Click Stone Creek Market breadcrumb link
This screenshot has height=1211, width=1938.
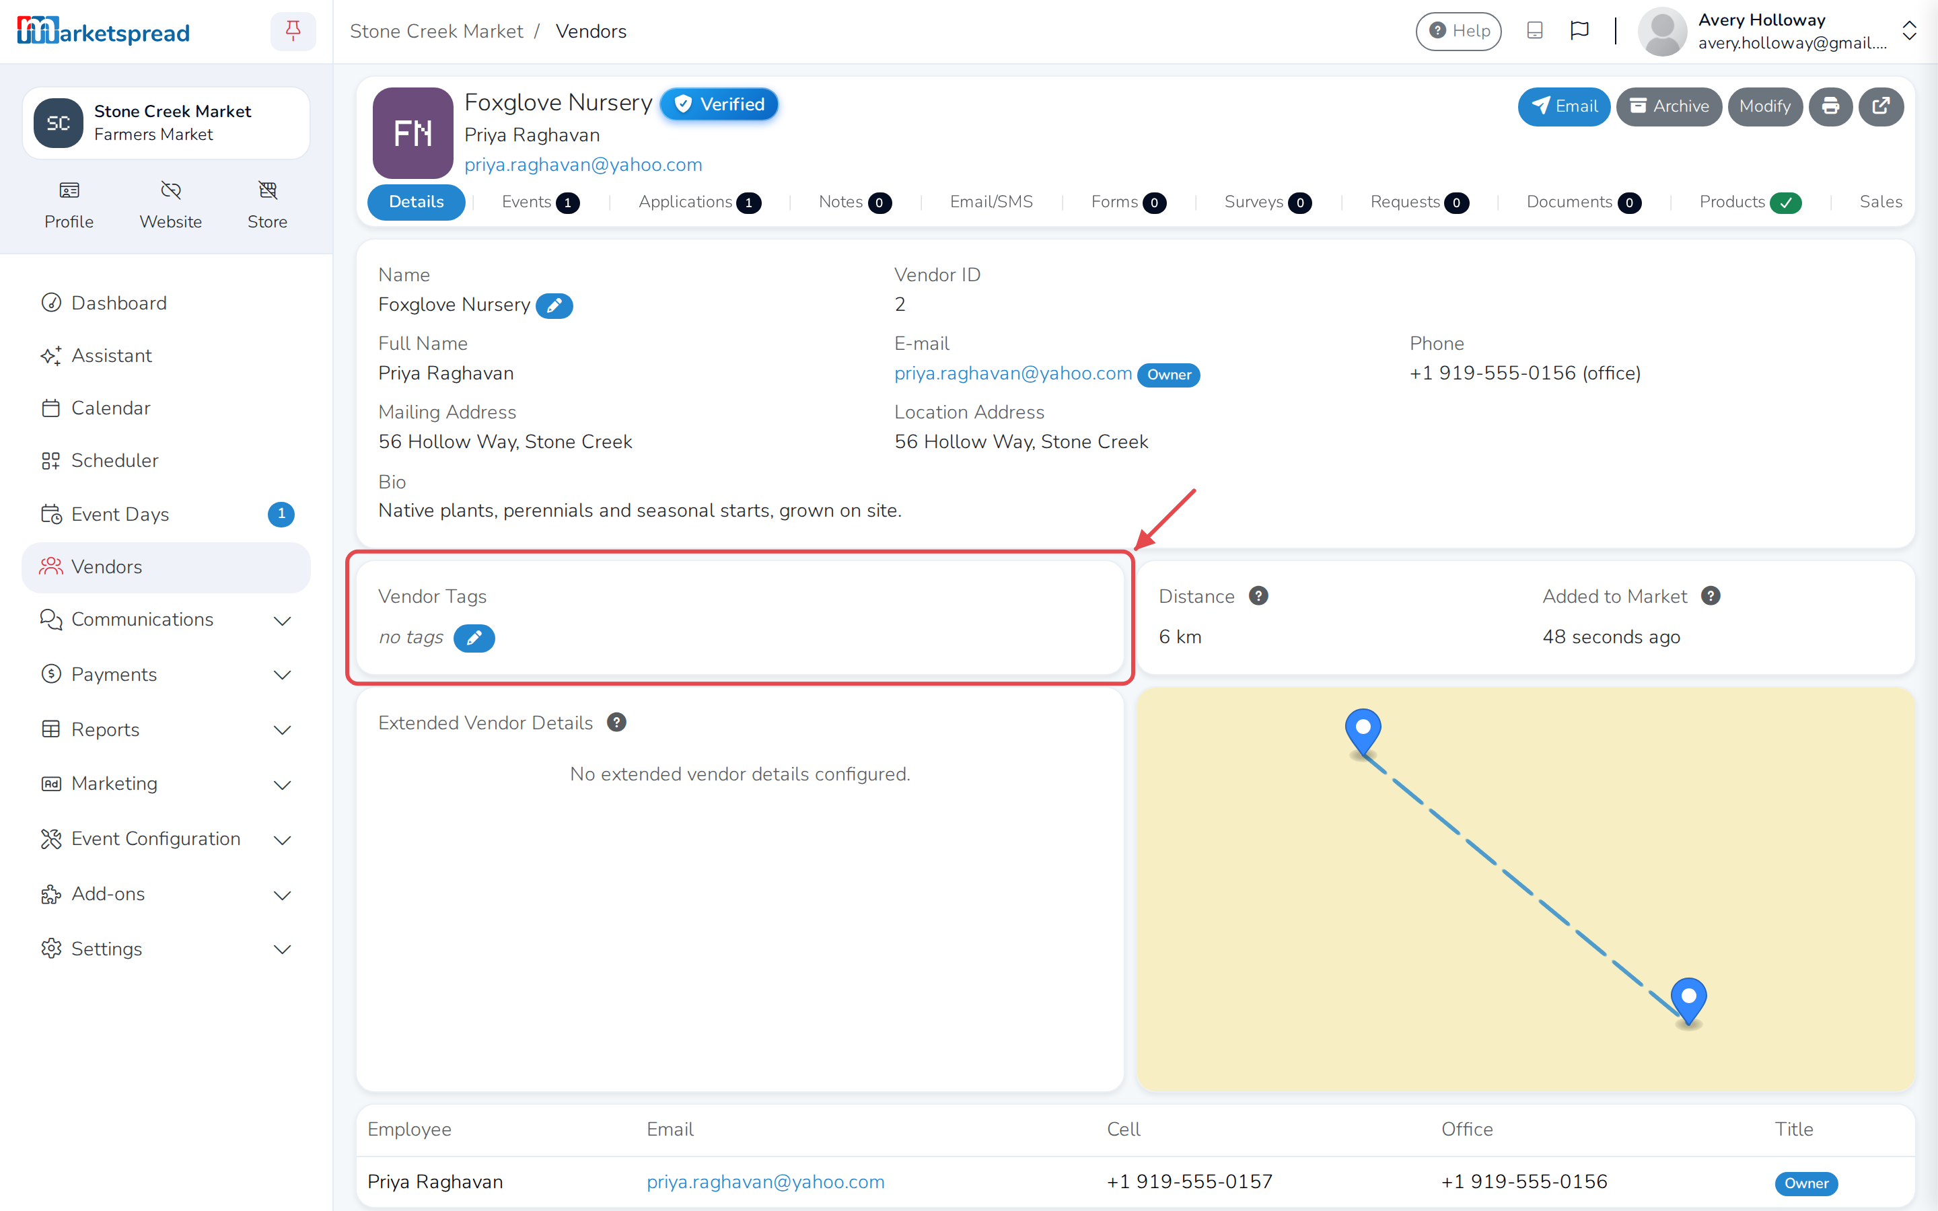point(437,31)
